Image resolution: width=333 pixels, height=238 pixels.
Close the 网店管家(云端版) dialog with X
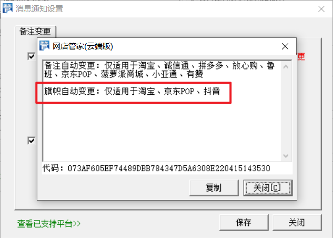[285, 46]
